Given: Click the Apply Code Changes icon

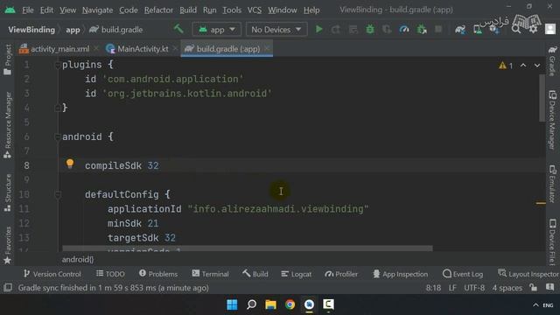Looking at the screenshot, I should tap(353, 29).
